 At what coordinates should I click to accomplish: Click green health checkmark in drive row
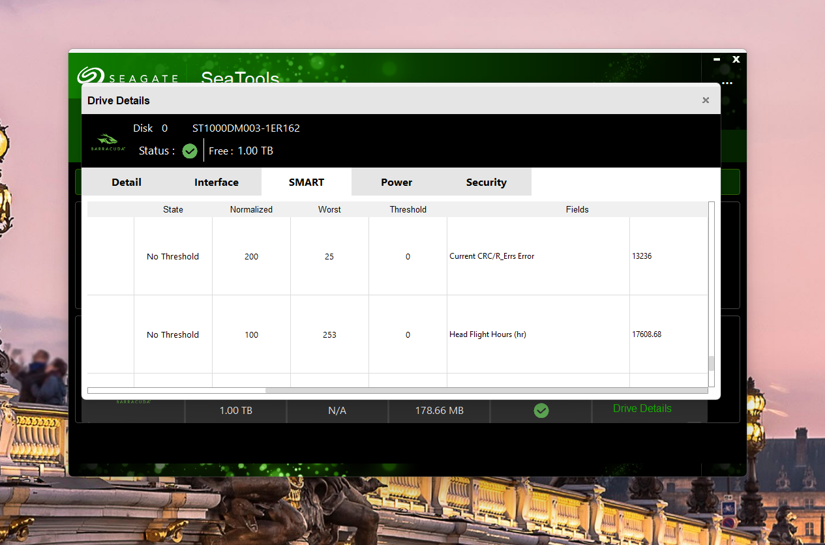click(541, 411)
